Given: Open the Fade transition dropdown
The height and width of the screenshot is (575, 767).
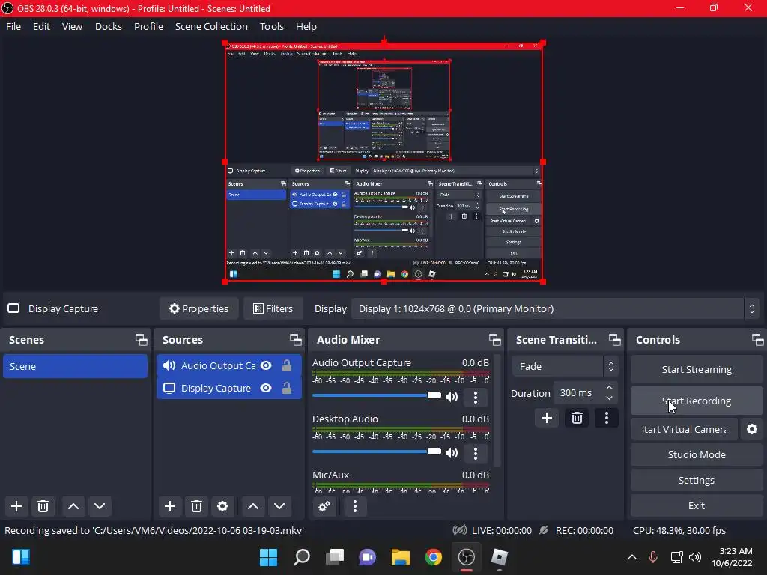Looking at the screenshot, I should click(565, 366).
